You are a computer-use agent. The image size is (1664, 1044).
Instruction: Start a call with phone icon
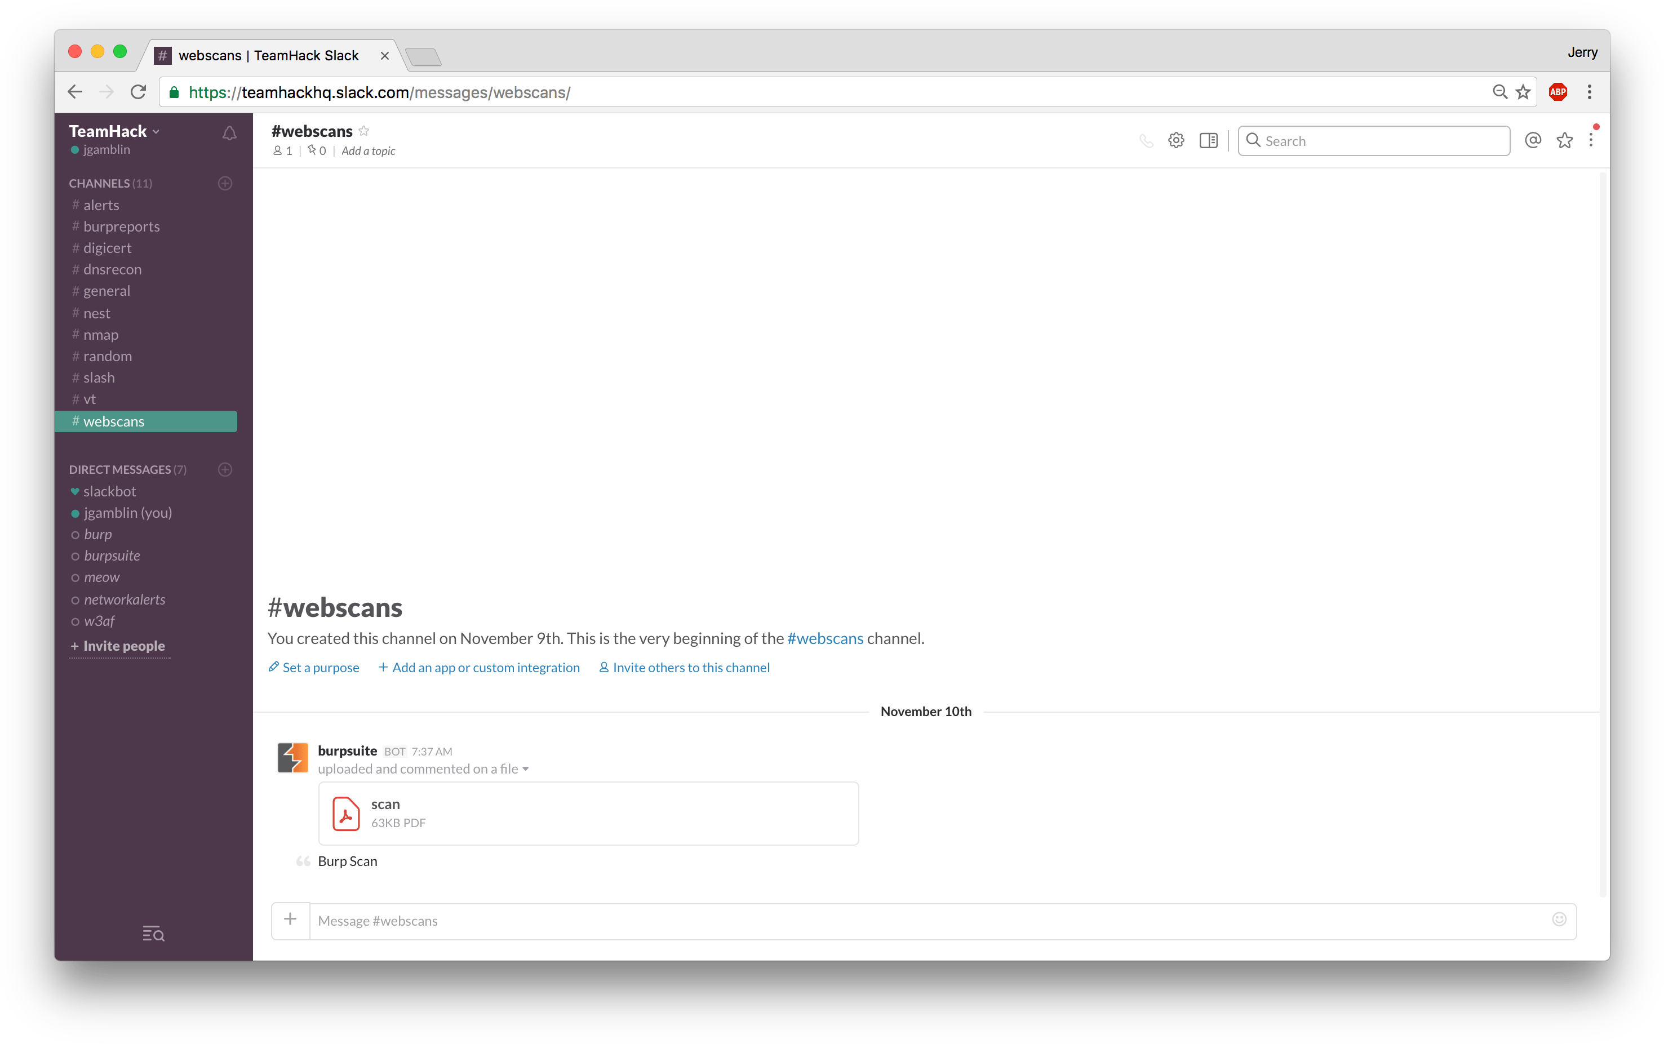(1146, 141)
